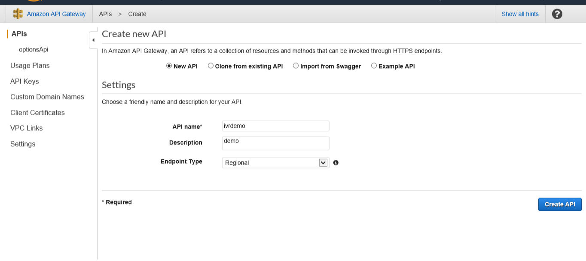Open the Amazon API Gateway home link
The width and height of the screenshot is (586, 261).
[x=56, y=14]
